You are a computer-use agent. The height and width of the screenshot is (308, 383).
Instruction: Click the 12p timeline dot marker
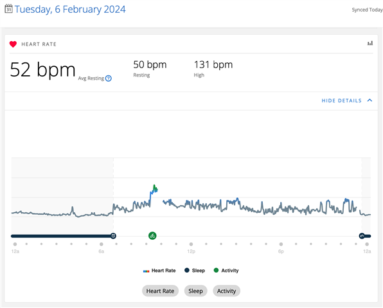click(191, 244)
